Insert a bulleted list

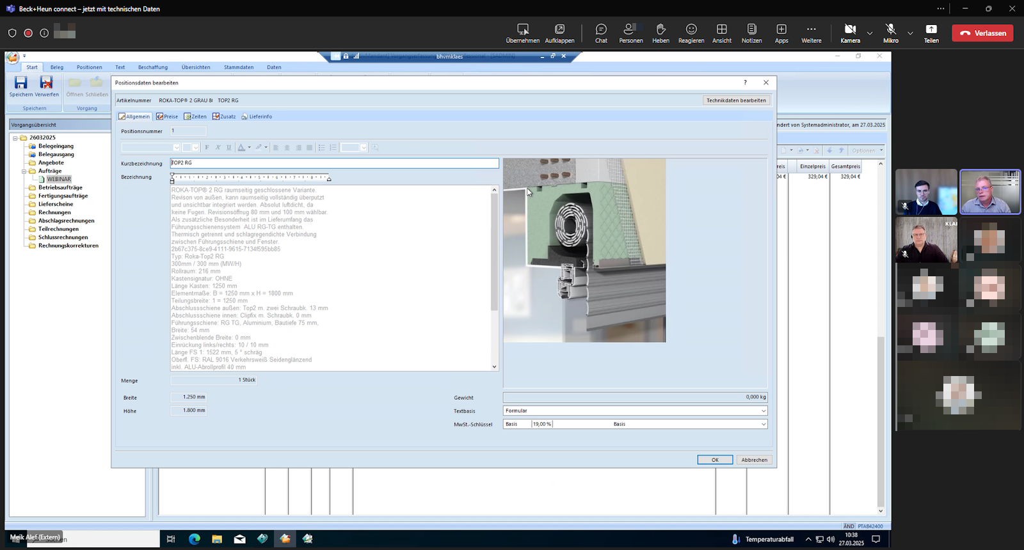322,148
